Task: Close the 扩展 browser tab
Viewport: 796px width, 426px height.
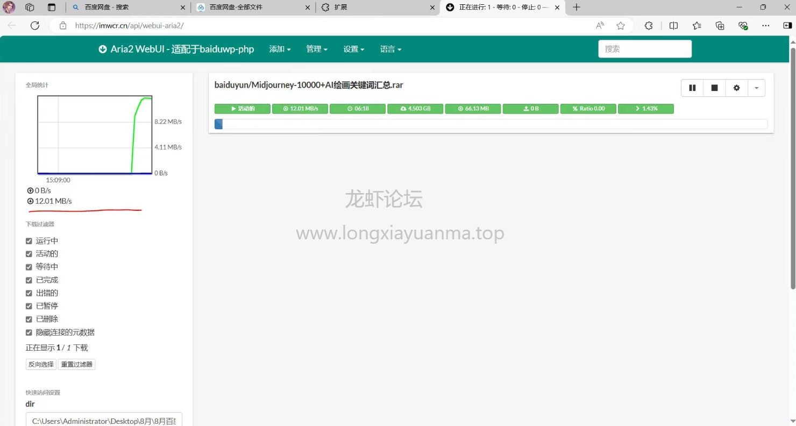Action: [x=432, y=8]
